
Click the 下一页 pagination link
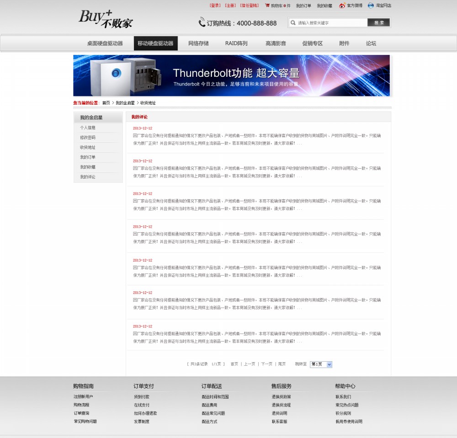click(266, 364)
